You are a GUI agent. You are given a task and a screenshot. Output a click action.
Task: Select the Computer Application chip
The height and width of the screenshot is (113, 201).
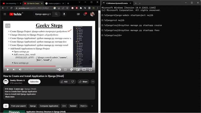49,106
